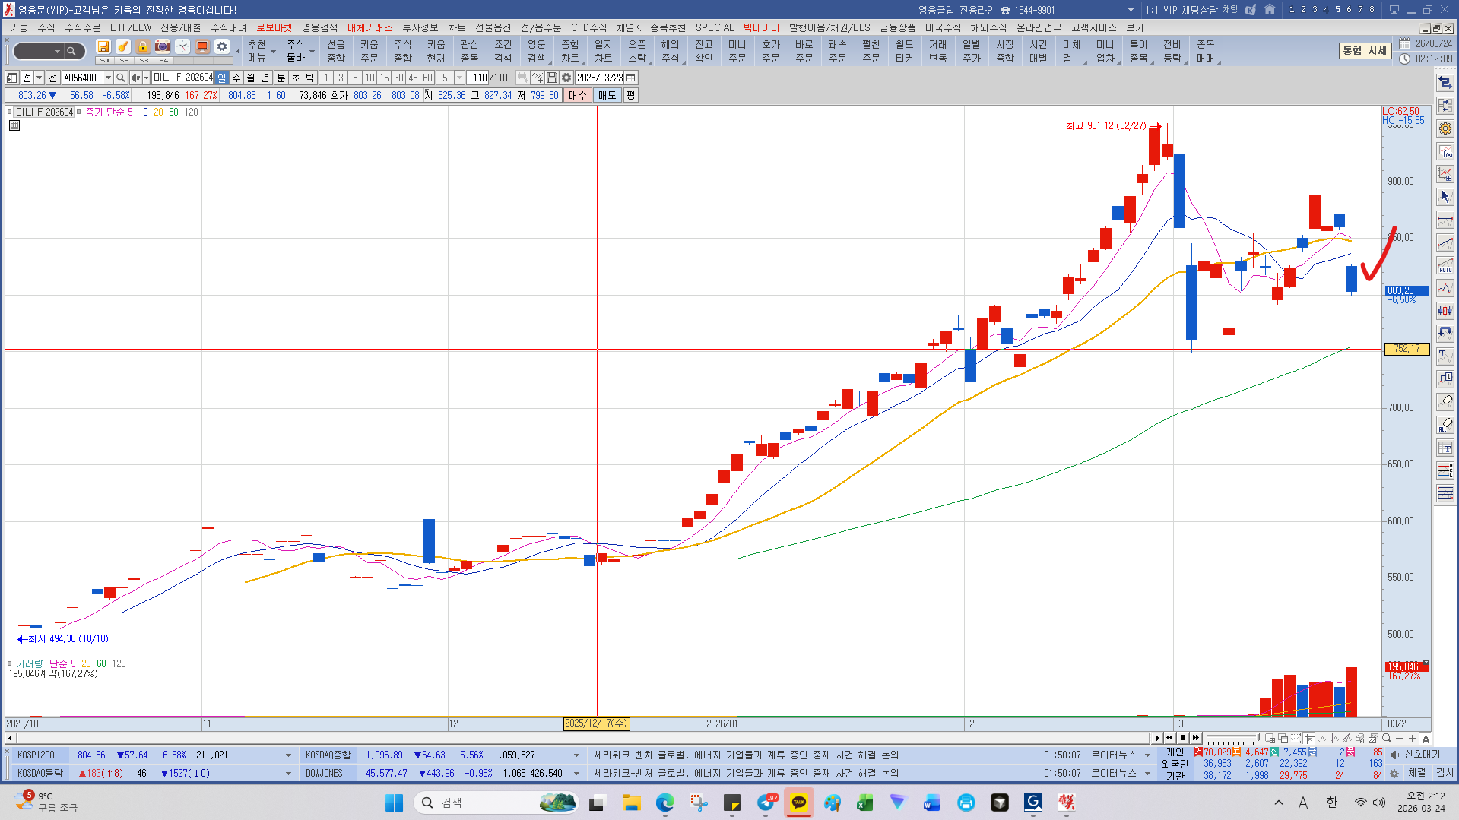Expand the KOSPI200 index dropdown
Viewport: 1459px width, 820px height.
point(288,755)
